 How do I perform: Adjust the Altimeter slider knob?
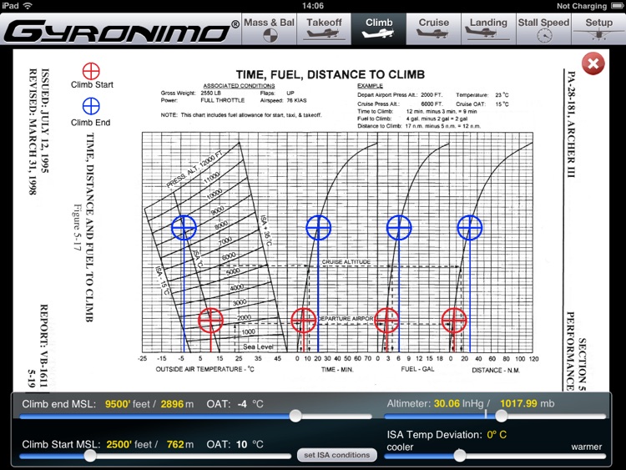(x=502, y=416)
